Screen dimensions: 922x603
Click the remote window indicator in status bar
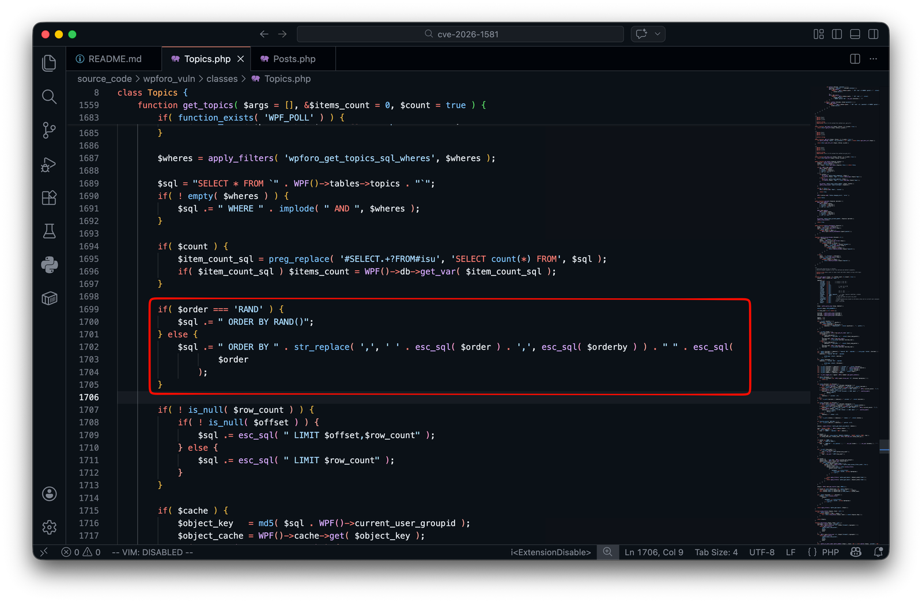pyautogui.click(x=44, y=552)
